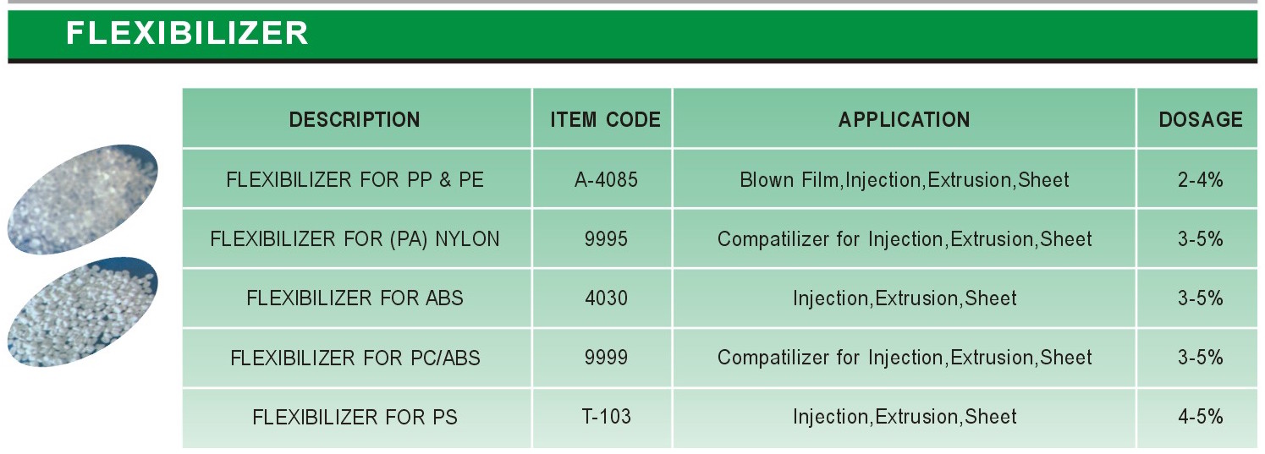Click item code 4030
1265x454 pixels.
click(x=606, y=298)
